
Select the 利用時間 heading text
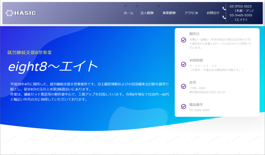[x=196, y=60]
